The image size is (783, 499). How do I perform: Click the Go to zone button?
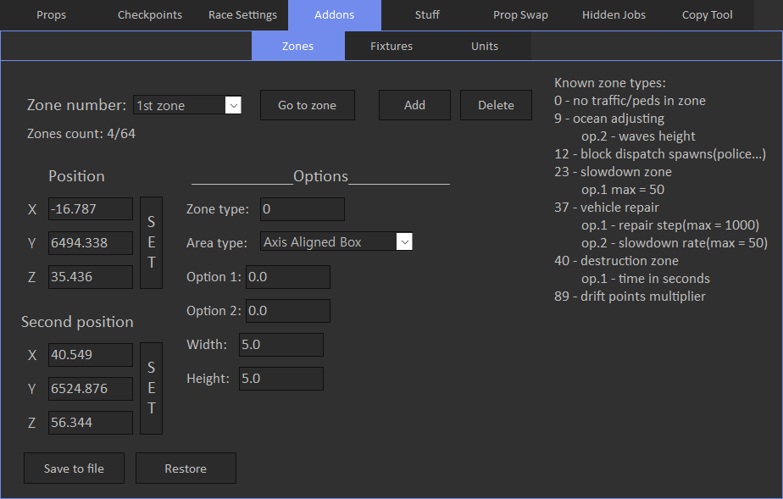coord(307,105)
